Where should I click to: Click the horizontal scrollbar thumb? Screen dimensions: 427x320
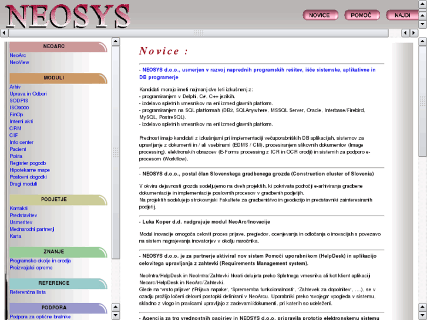[x=199, y=33]
